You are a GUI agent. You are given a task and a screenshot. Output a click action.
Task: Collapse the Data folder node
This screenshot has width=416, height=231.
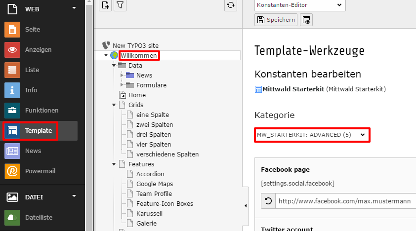(114, 65)
